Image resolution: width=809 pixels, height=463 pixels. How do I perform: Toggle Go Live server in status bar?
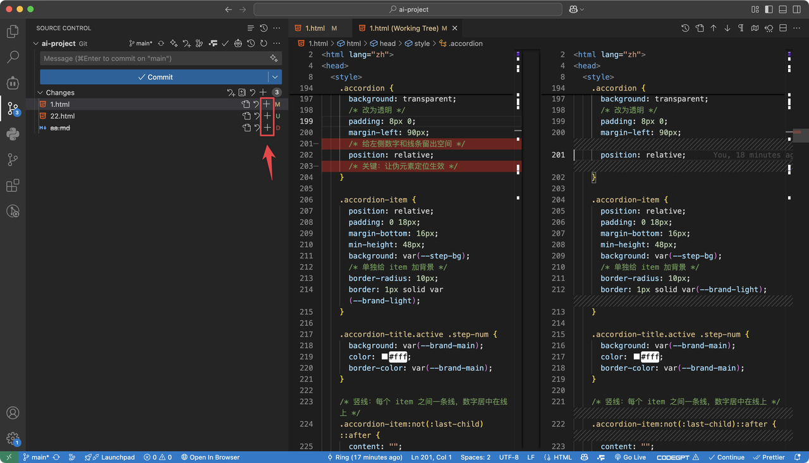click(630, 457)
